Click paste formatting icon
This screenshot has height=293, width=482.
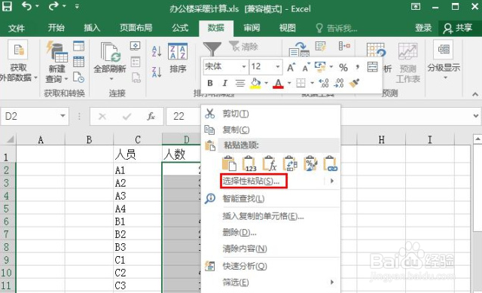click(x=310, y=163)
